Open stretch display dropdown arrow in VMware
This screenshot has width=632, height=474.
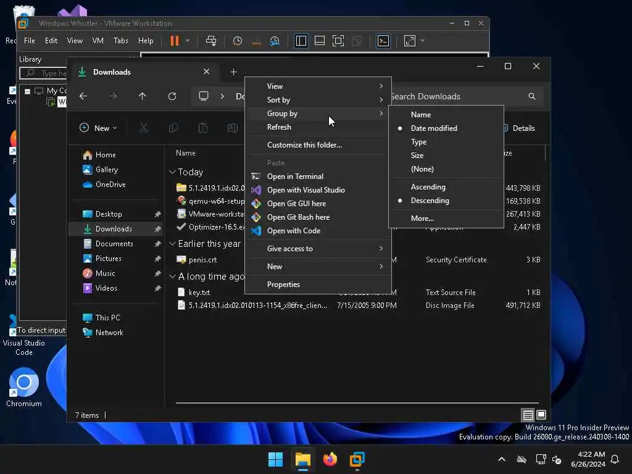click(422, 41)
